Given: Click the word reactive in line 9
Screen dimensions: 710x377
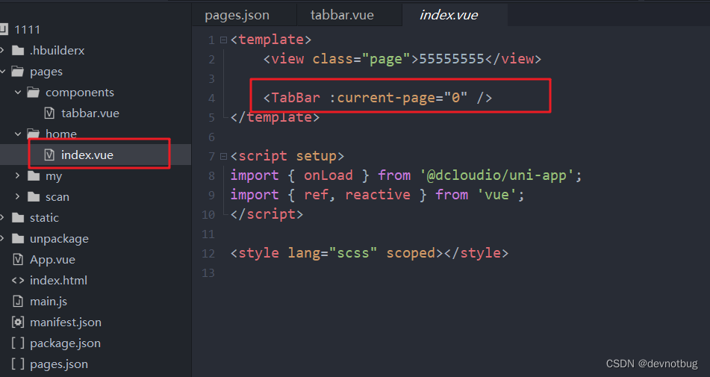Looking at the screenshot, I should click(378, 195).
